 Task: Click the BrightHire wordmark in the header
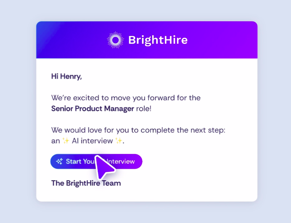point(158,40)
